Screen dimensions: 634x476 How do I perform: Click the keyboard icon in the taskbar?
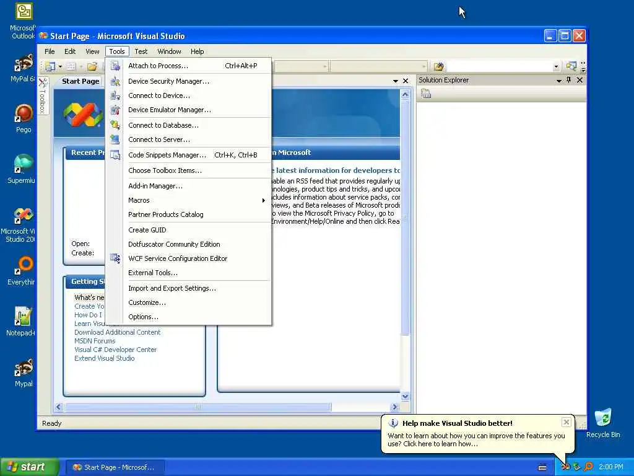542,467
